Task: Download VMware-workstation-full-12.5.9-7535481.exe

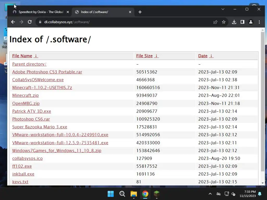Action: pos(60,143)
